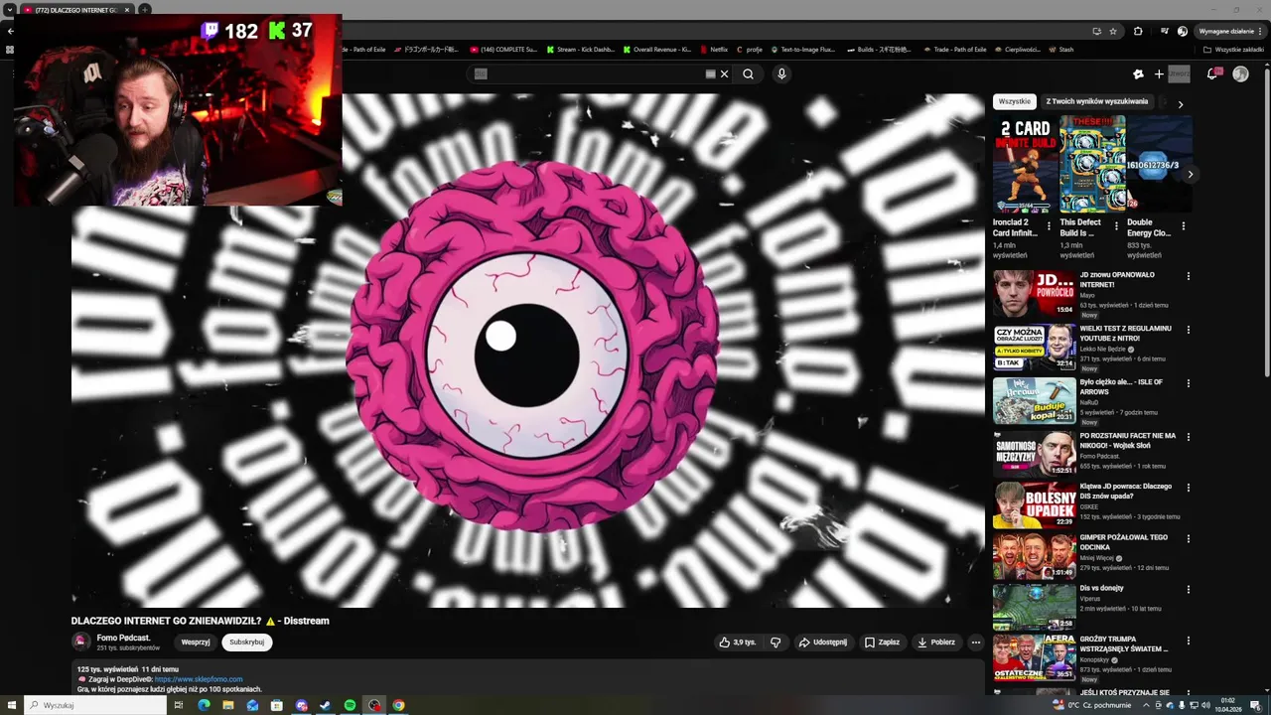Image resolution: width=1271 pixels, height=715 pixels.
Task: Open GROŹBY TRUMPA WSTRZĄSNĘŁY ŚWIATEM video
Action: [x=1035, y=657]
